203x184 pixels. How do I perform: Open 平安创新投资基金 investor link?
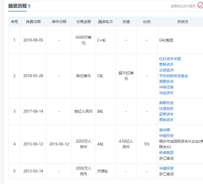point(174,76)
